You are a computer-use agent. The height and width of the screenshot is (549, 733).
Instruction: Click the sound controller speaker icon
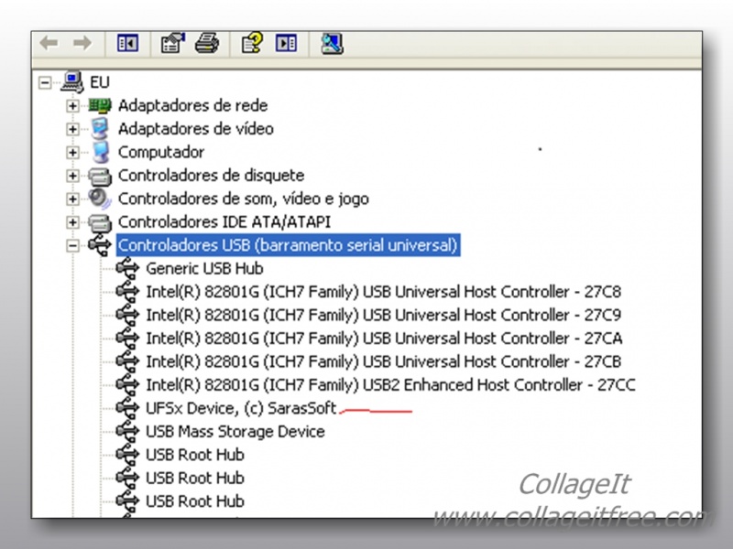click(x=100, y=199)
